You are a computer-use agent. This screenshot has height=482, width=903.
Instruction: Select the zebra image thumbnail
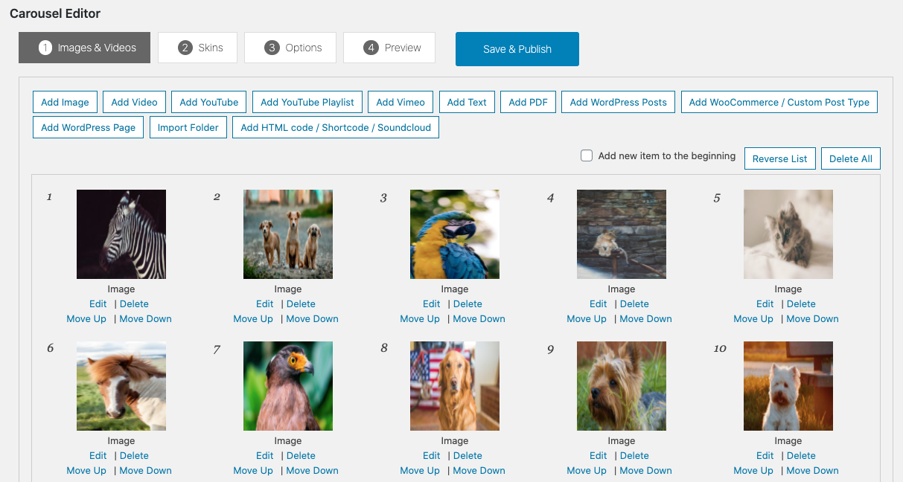point(121,234)
